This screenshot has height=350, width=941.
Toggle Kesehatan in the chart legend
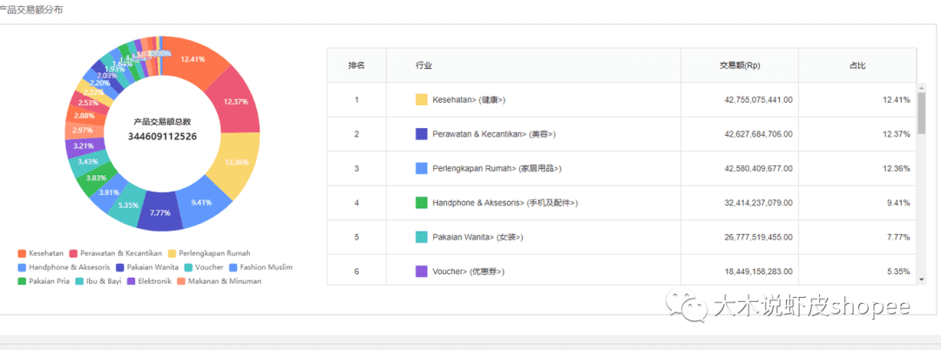click(40, 252)
